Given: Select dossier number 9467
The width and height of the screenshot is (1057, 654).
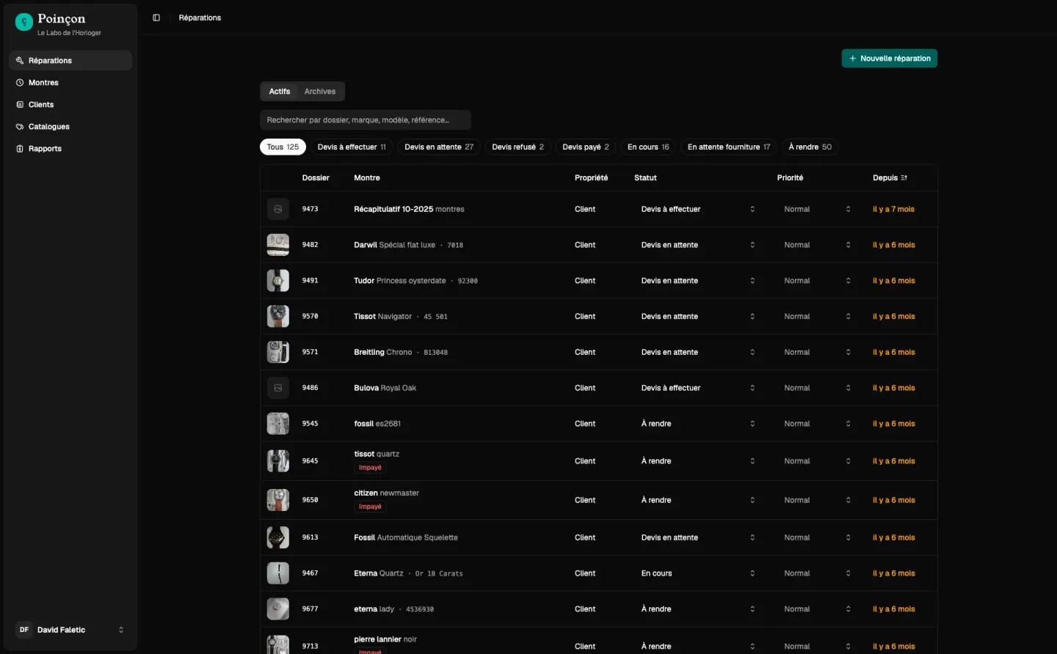Looking at the screenshot, I should (310, 573).
